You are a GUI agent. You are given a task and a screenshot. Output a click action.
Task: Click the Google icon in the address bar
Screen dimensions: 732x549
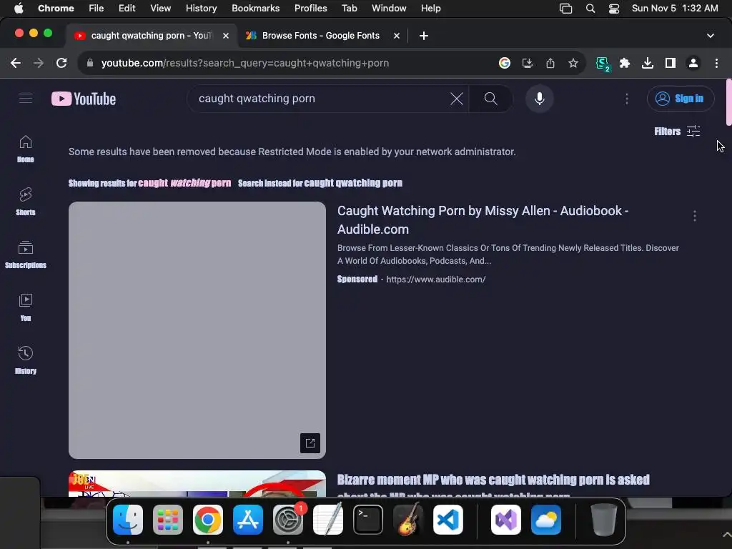click(x=504, y=63)
